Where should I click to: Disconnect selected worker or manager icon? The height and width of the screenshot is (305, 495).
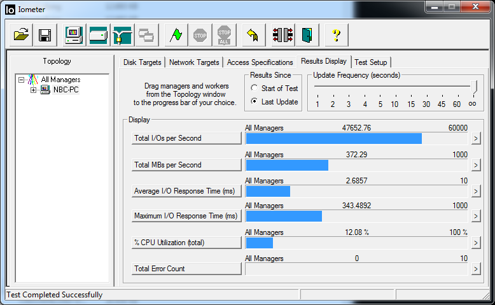[282, 35]
